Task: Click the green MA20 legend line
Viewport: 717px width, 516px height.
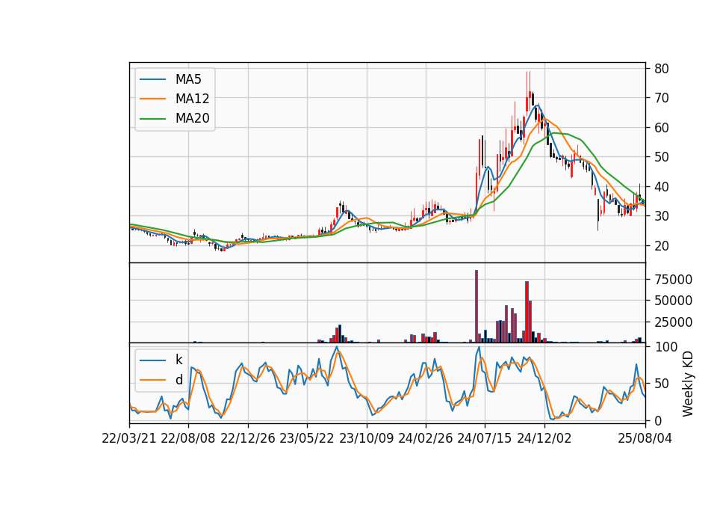Action: tap(152, 119)
